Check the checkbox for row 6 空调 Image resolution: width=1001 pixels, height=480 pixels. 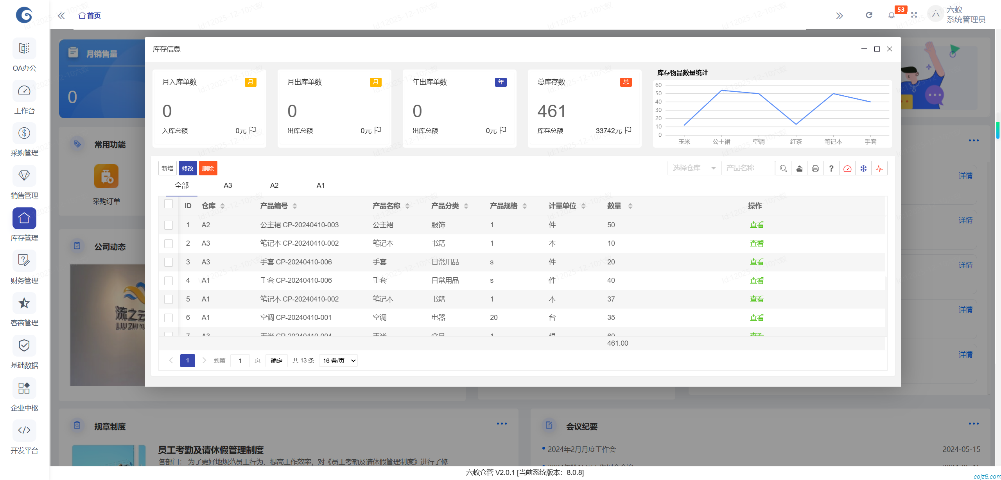tap(169, 318)
